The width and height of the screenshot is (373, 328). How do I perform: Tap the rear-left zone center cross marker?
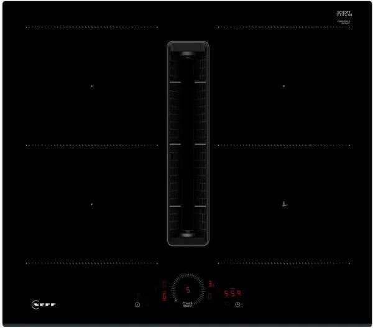[92, 86]
